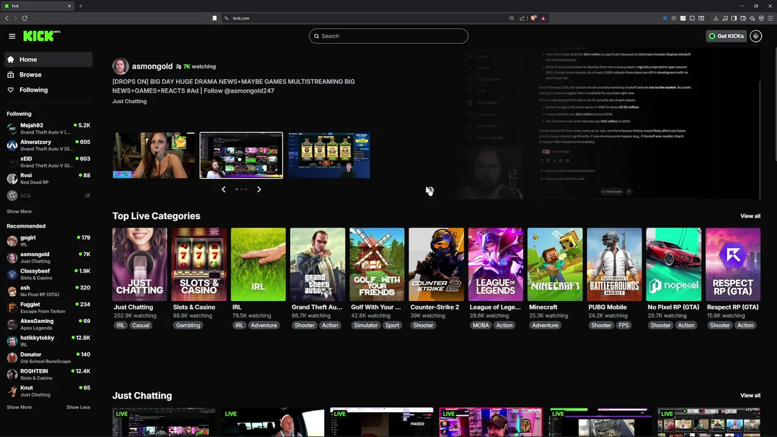View all Just Chatting streams
The width and height of the screenshot is (777, 437).
750,396
